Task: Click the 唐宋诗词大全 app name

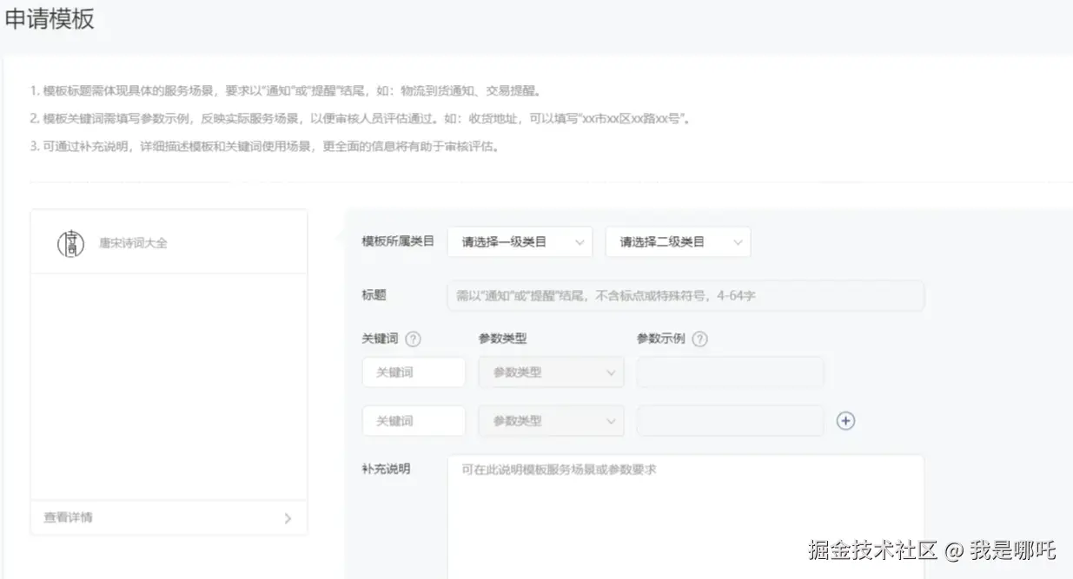Action: tap(133, 243)
